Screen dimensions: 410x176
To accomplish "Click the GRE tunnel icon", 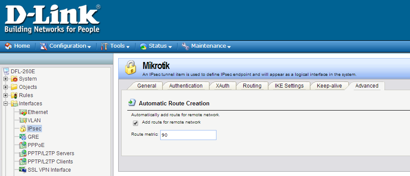I will 23,137.
